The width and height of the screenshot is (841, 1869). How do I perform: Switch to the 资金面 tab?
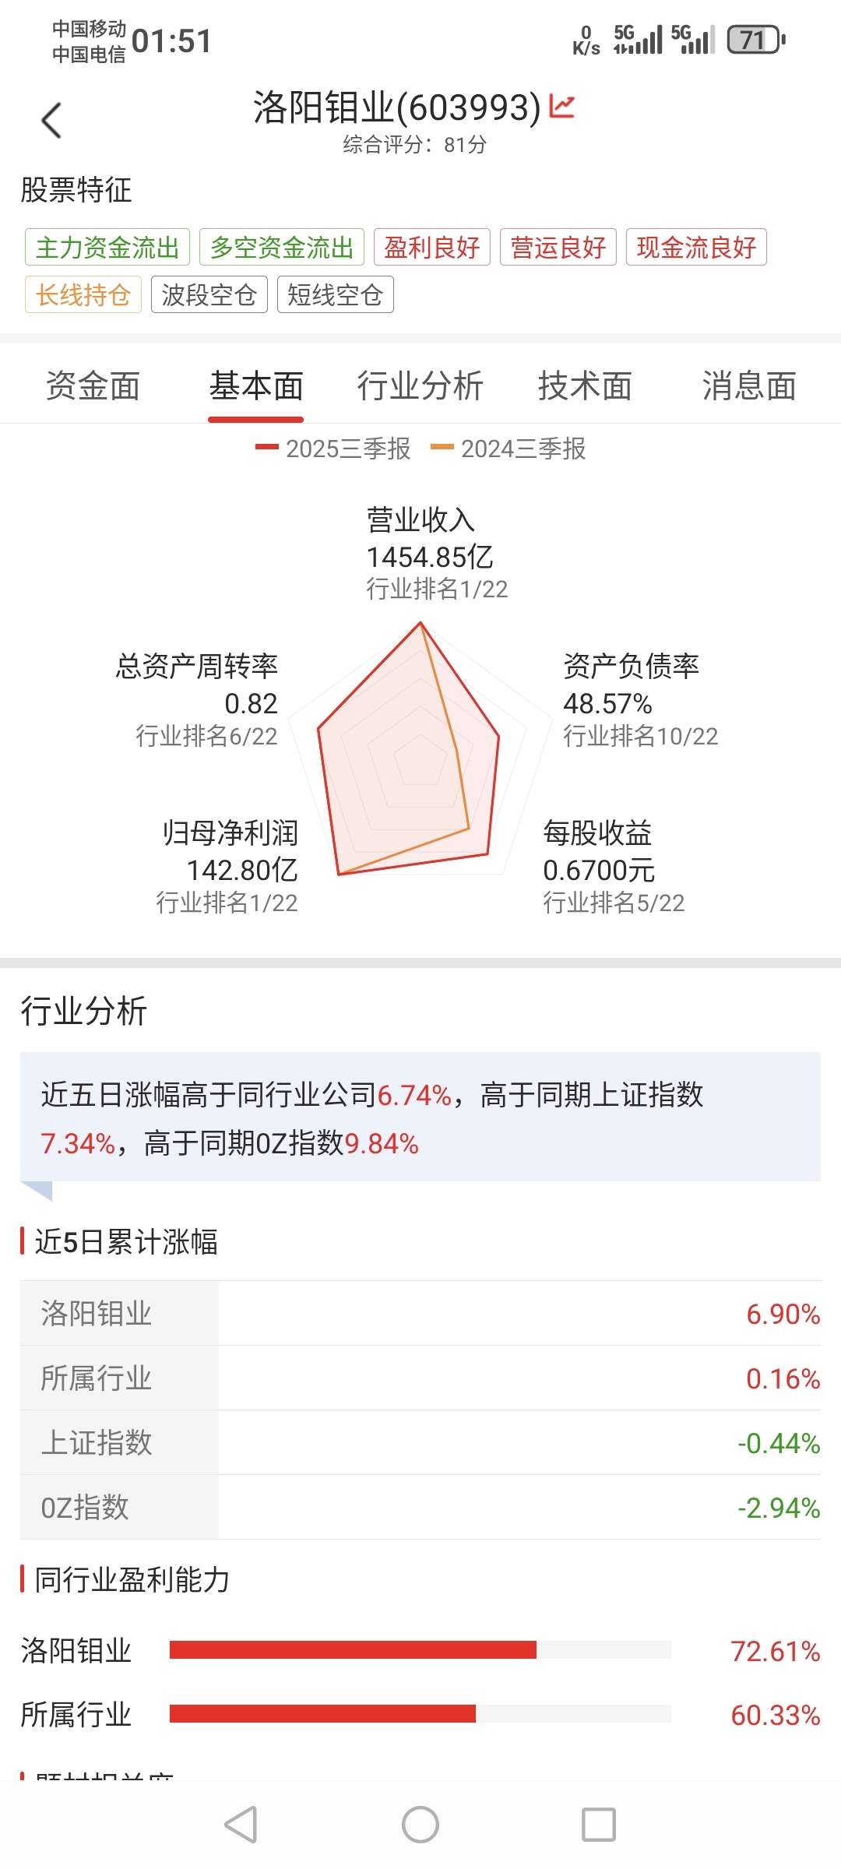point(93,386)
